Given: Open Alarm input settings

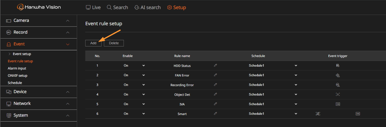Looking at the screenshot, I should tap(17, 68).
